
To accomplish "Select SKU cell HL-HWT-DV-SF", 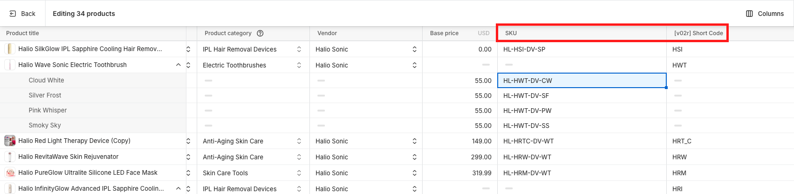I will click(x=582, y=96).
